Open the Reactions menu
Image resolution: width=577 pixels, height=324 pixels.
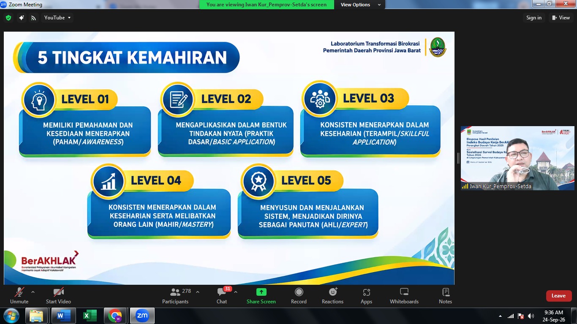[332, 296]
